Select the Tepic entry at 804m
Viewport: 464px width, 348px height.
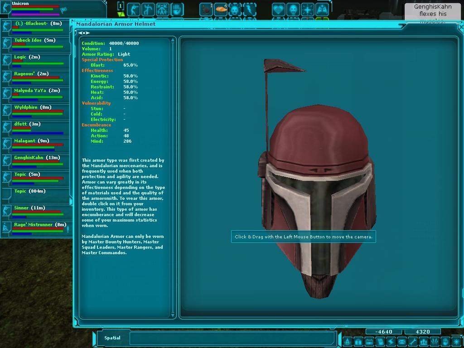tap(35, 195)
